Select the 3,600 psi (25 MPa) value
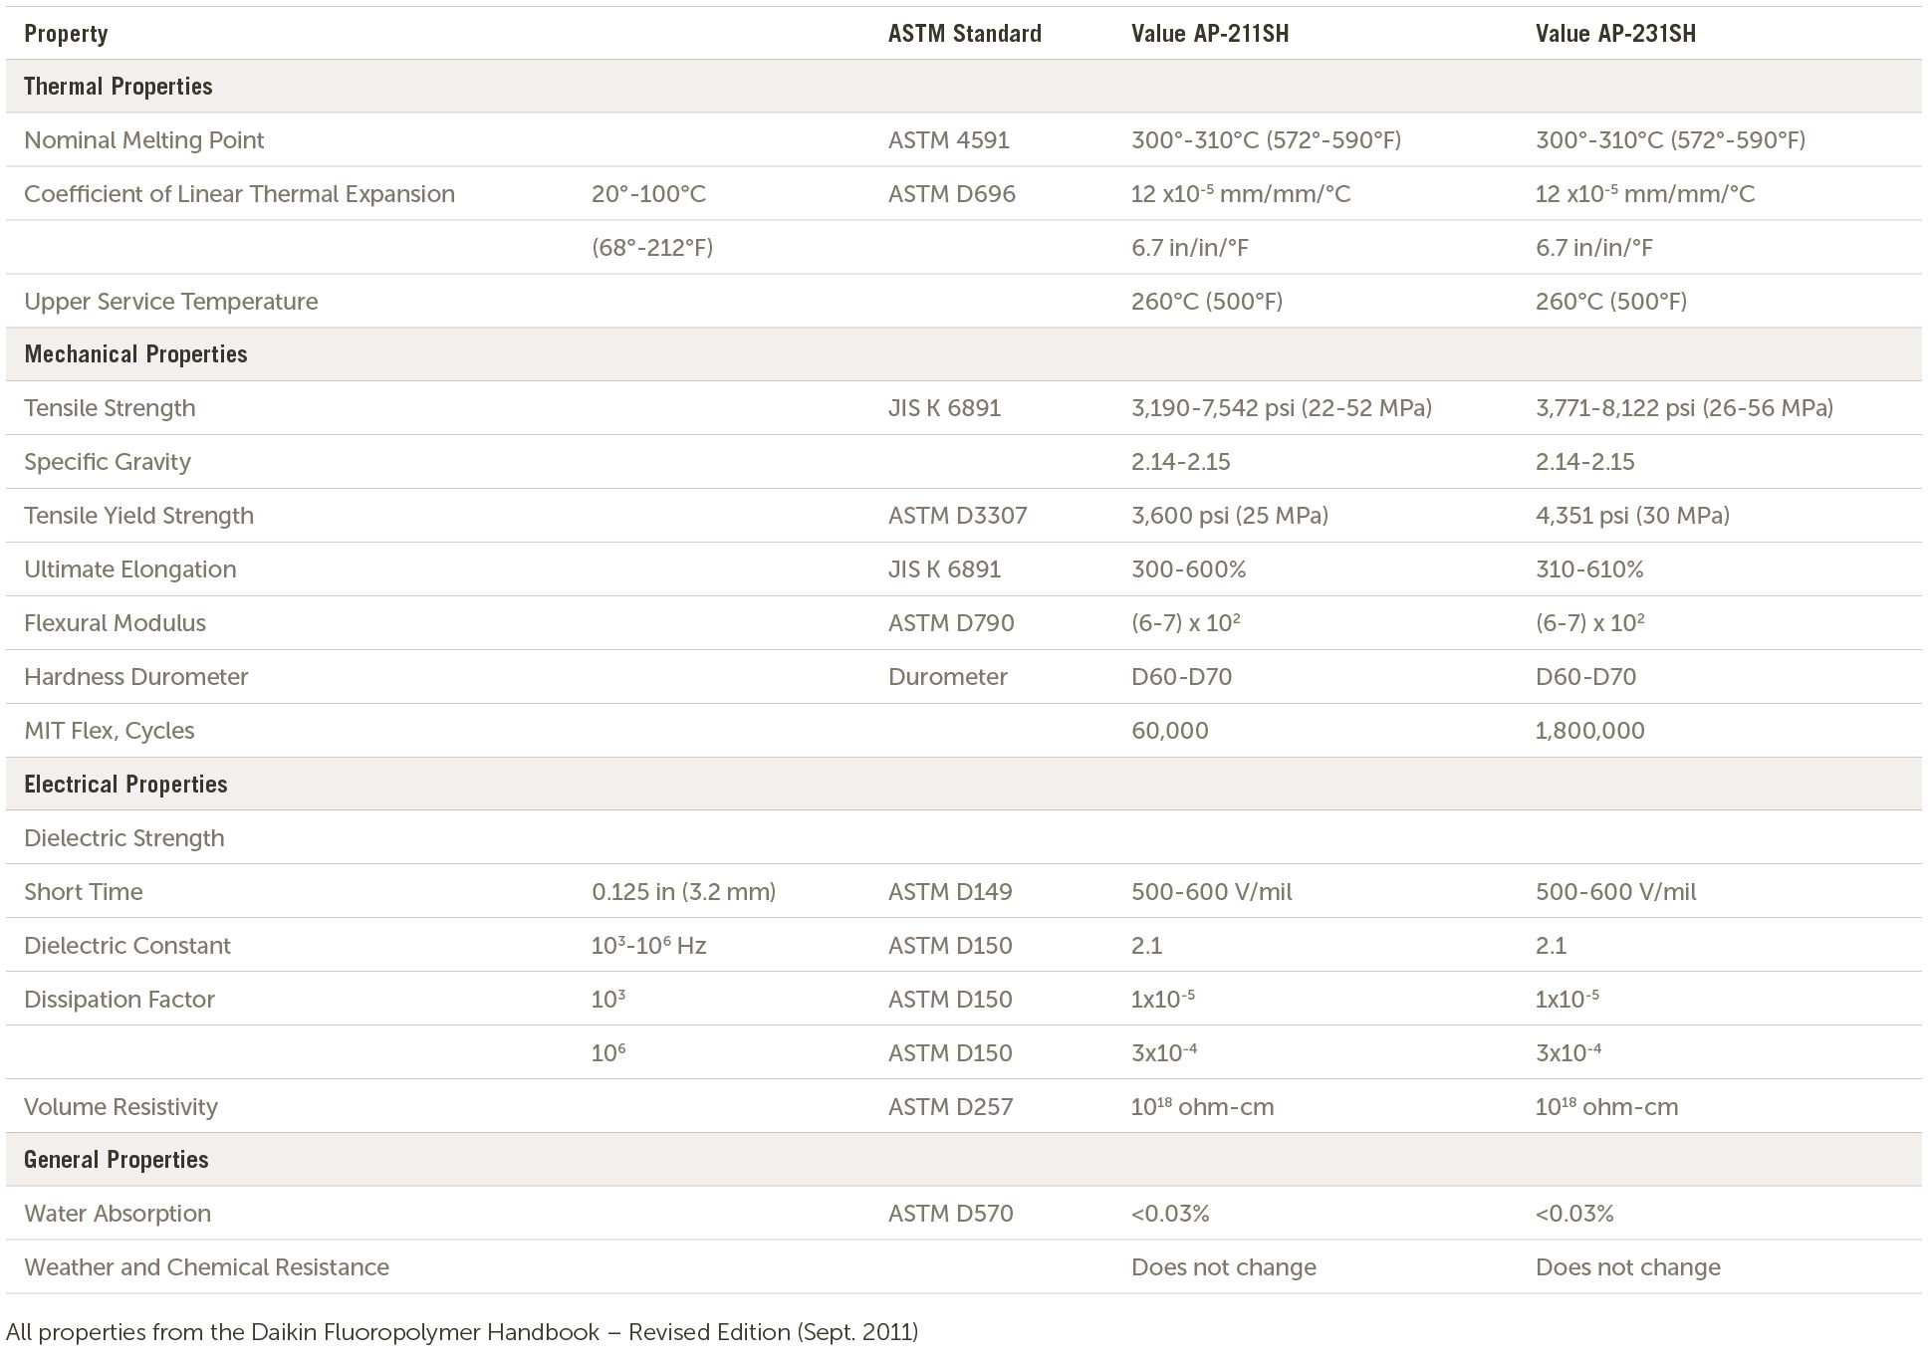The height and width of the screenshot is (1362, 1928). pos(1230,516)
